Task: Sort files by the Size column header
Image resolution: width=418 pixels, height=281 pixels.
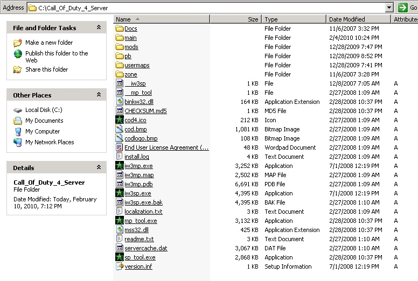Action: [x=236, y=19]
